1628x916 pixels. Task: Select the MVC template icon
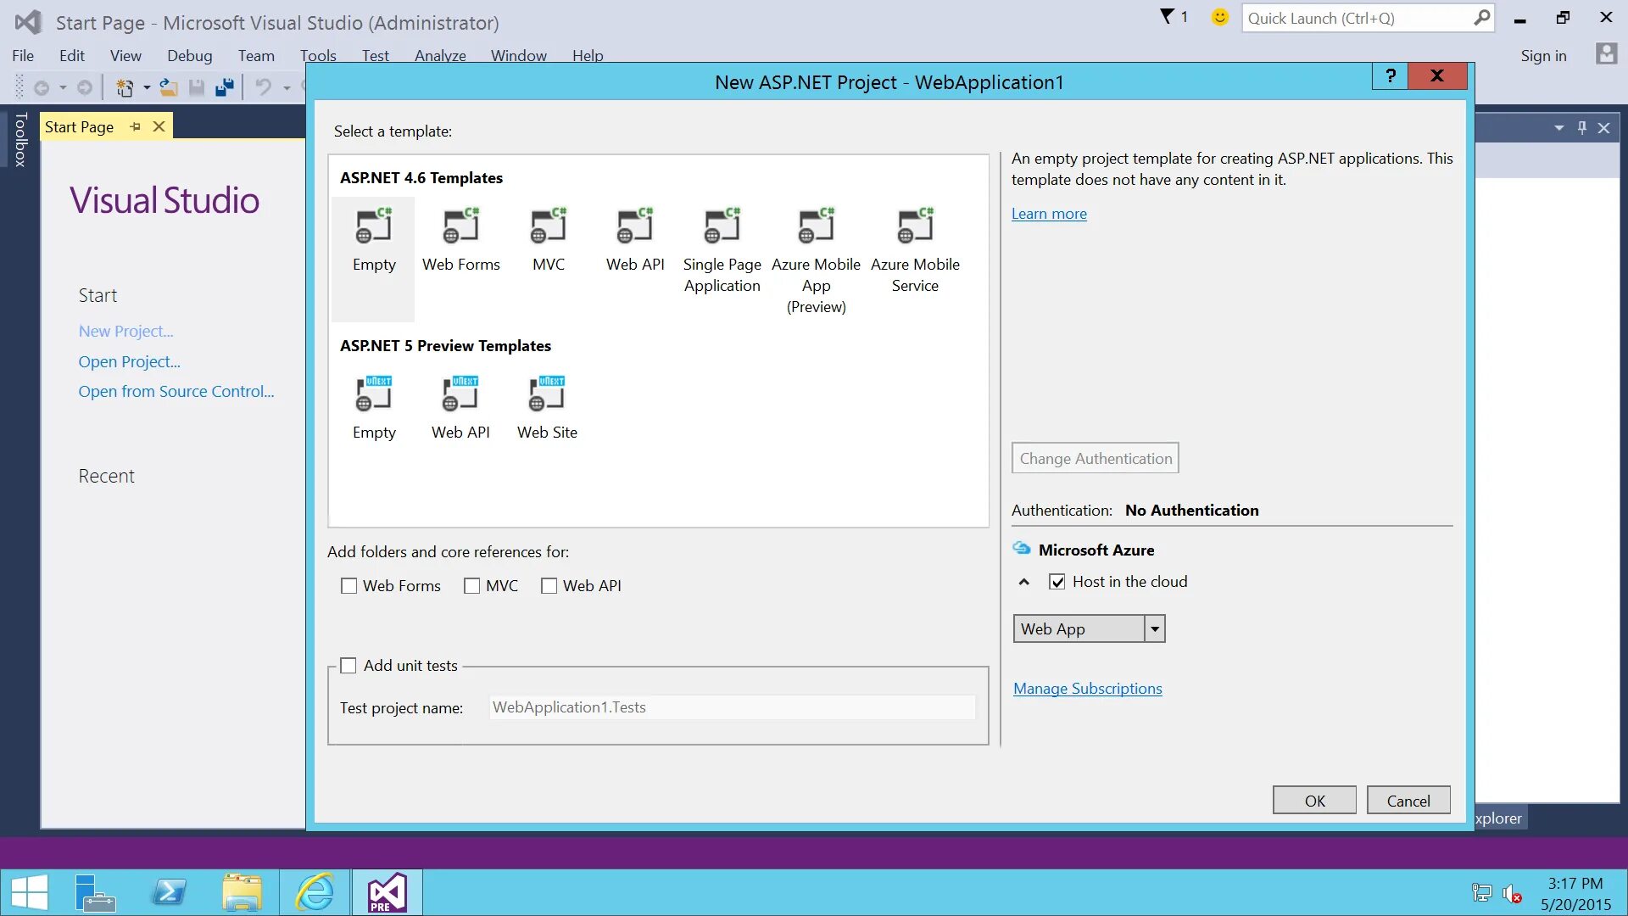click(548, 227)
